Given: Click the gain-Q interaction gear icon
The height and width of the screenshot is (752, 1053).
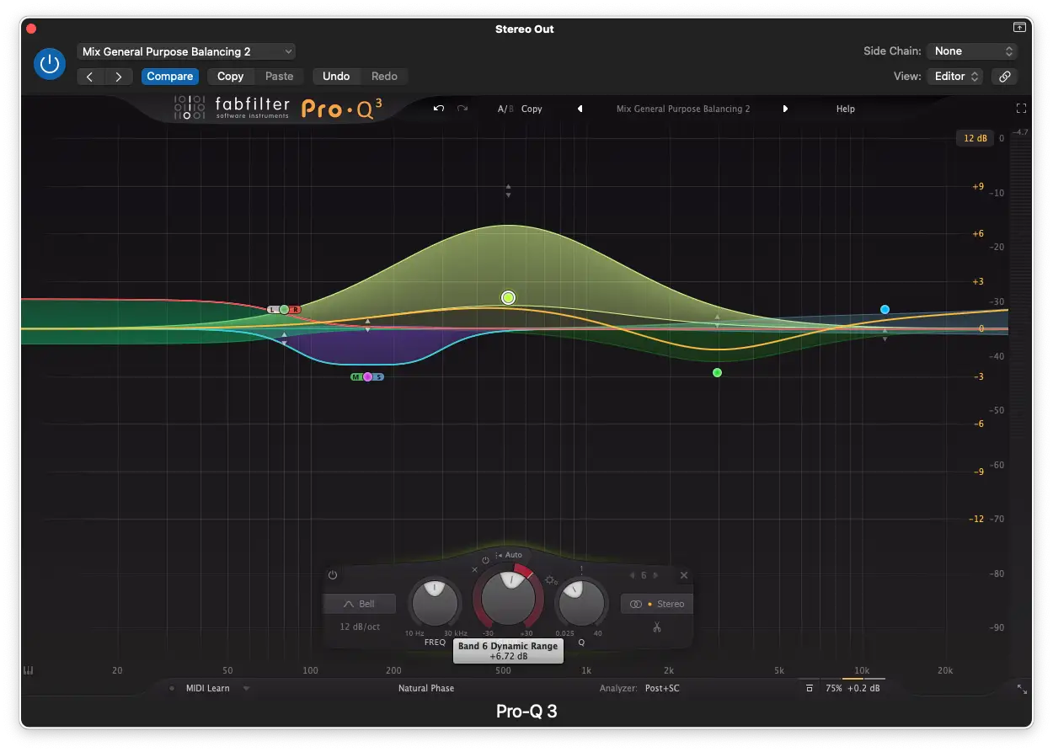Looking at the screenshot, I should [551, 580].
